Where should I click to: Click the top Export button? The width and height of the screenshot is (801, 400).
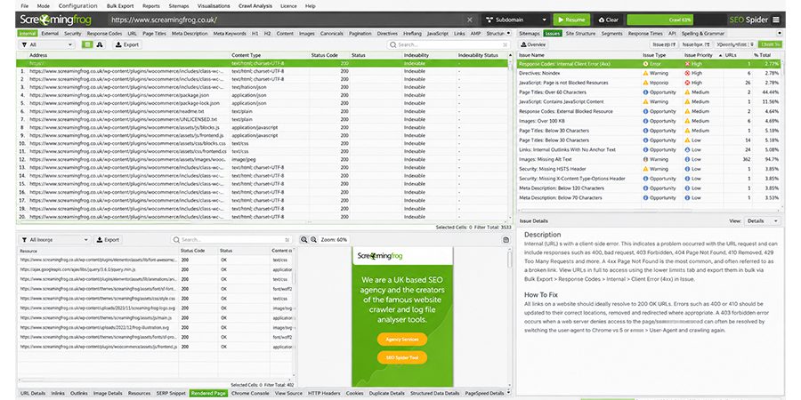click(127, 45)
